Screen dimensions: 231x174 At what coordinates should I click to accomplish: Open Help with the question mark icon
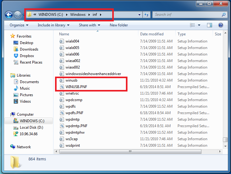pyautogui.click(x=220, y=25)
